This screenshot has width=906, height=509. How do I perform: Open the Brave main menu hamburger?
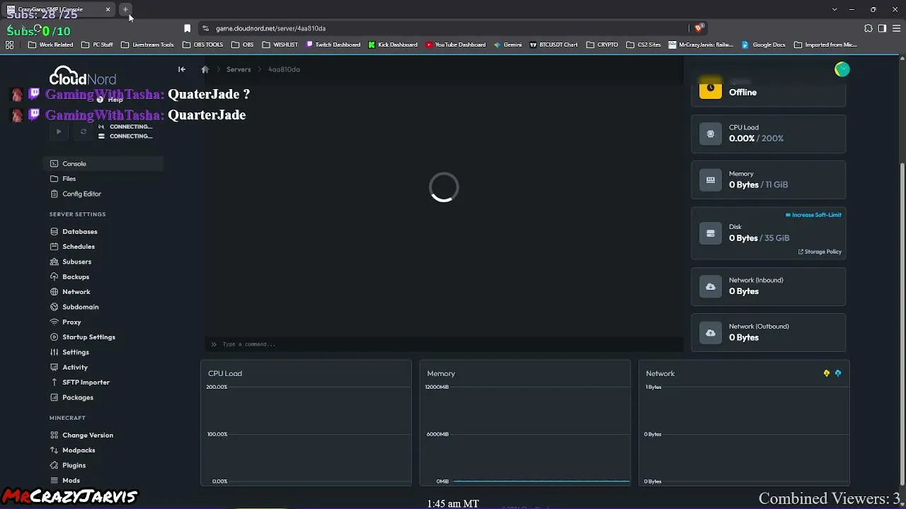click(x=896, y=28)
